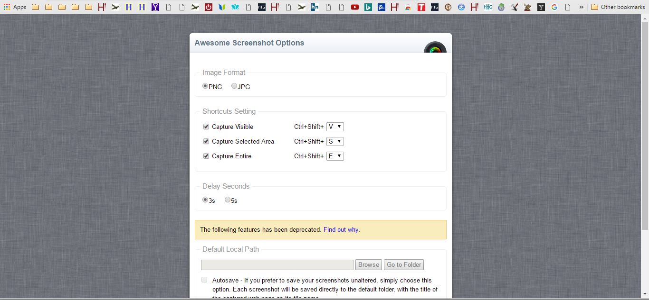Open the Bing bookmark icon

[x=368, y=7]
